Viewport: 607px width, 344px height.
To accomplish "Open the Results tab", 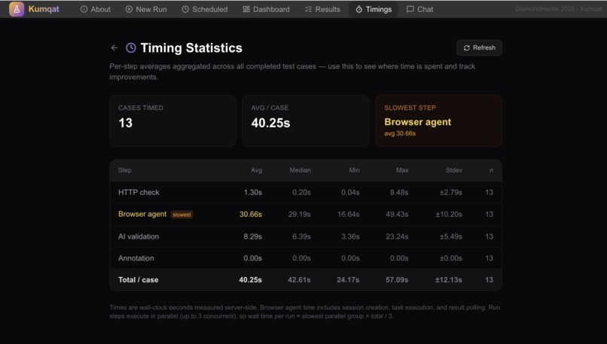I will click(322, 9).
